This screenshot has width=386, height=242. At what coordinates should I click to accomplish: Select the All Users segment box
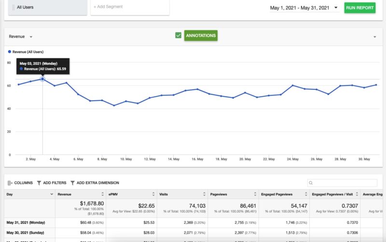(48, 7)
